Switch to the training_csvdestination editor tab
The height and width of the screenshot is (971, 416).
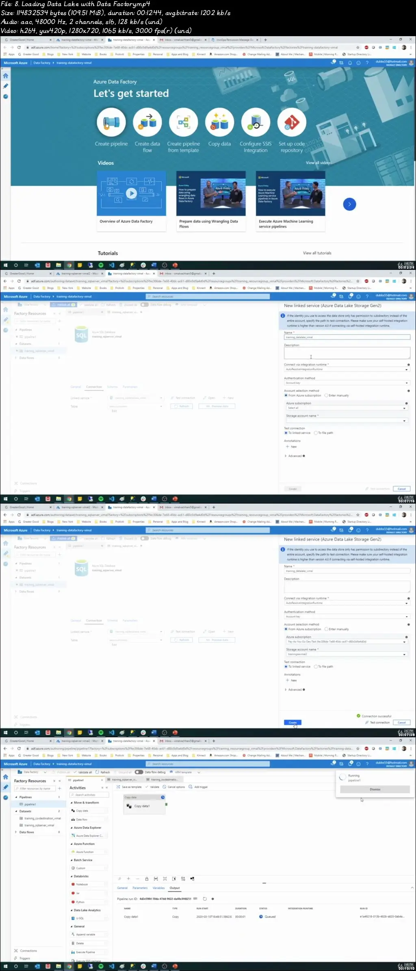tap(163, 780)
